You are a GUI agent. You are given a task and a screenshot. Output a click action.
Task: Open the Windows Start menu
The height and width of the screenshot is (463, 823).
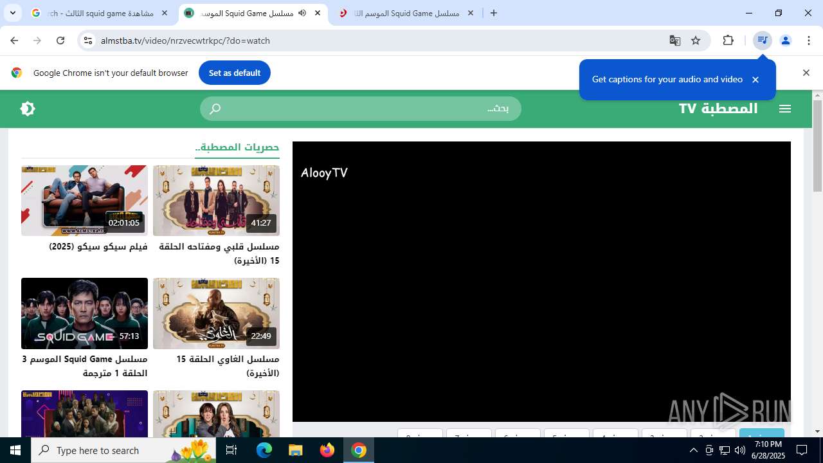click(x=15, y=450)
